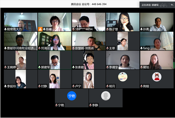The height and width of the screenshot is (118, 175).
Task: Open the 189****4694 participant video
Action: click(89, 22)
